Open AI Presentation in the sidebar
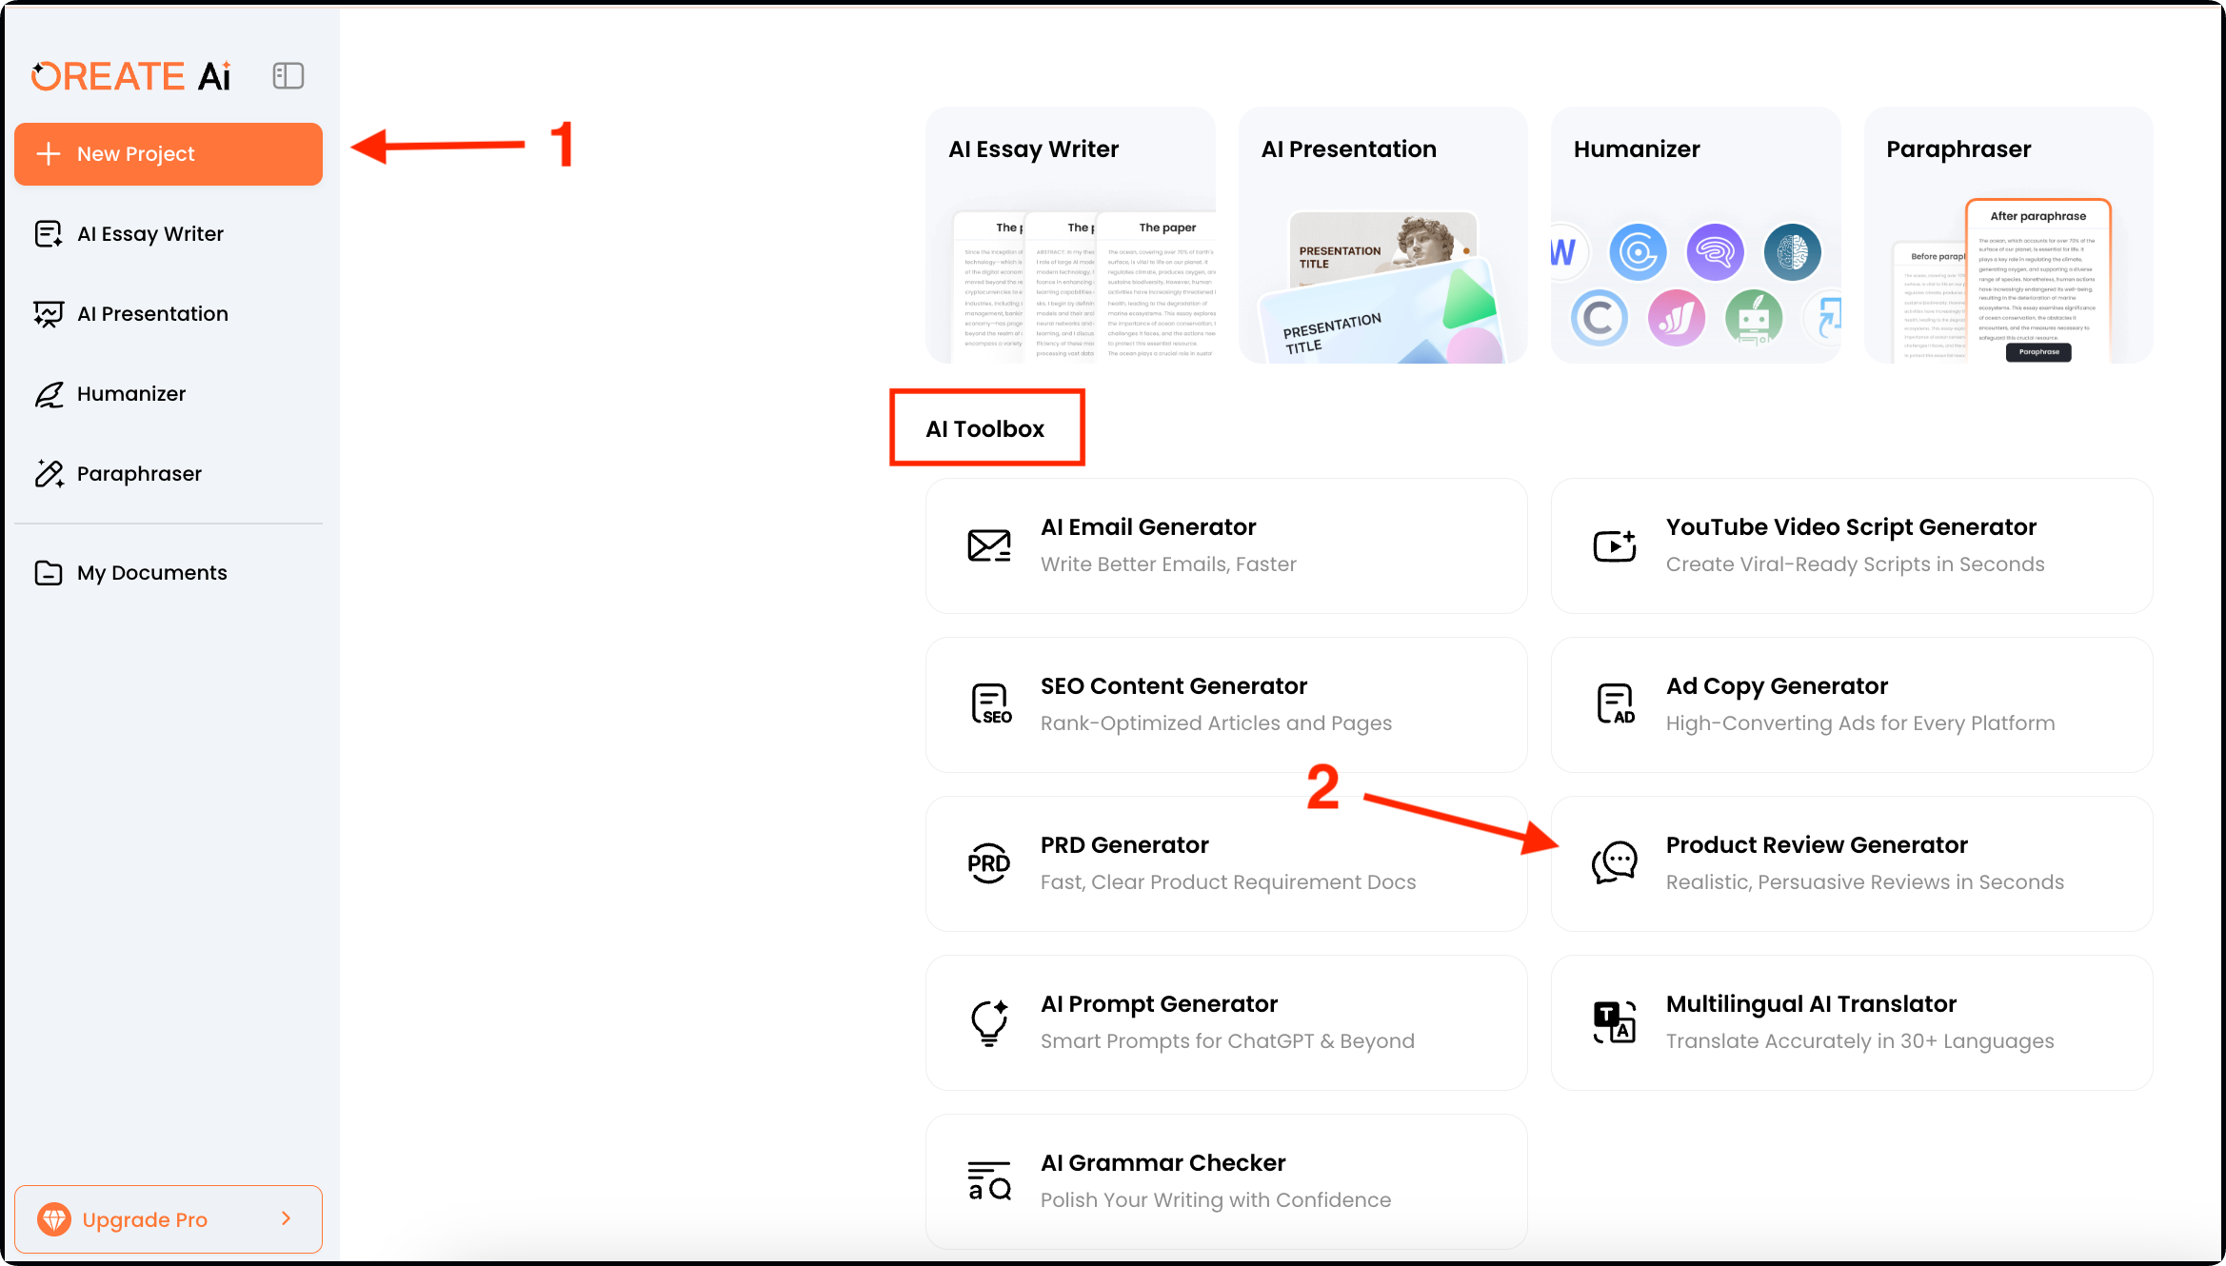2226x1266 pixels. pyautogui.click(x=169, y=314)
